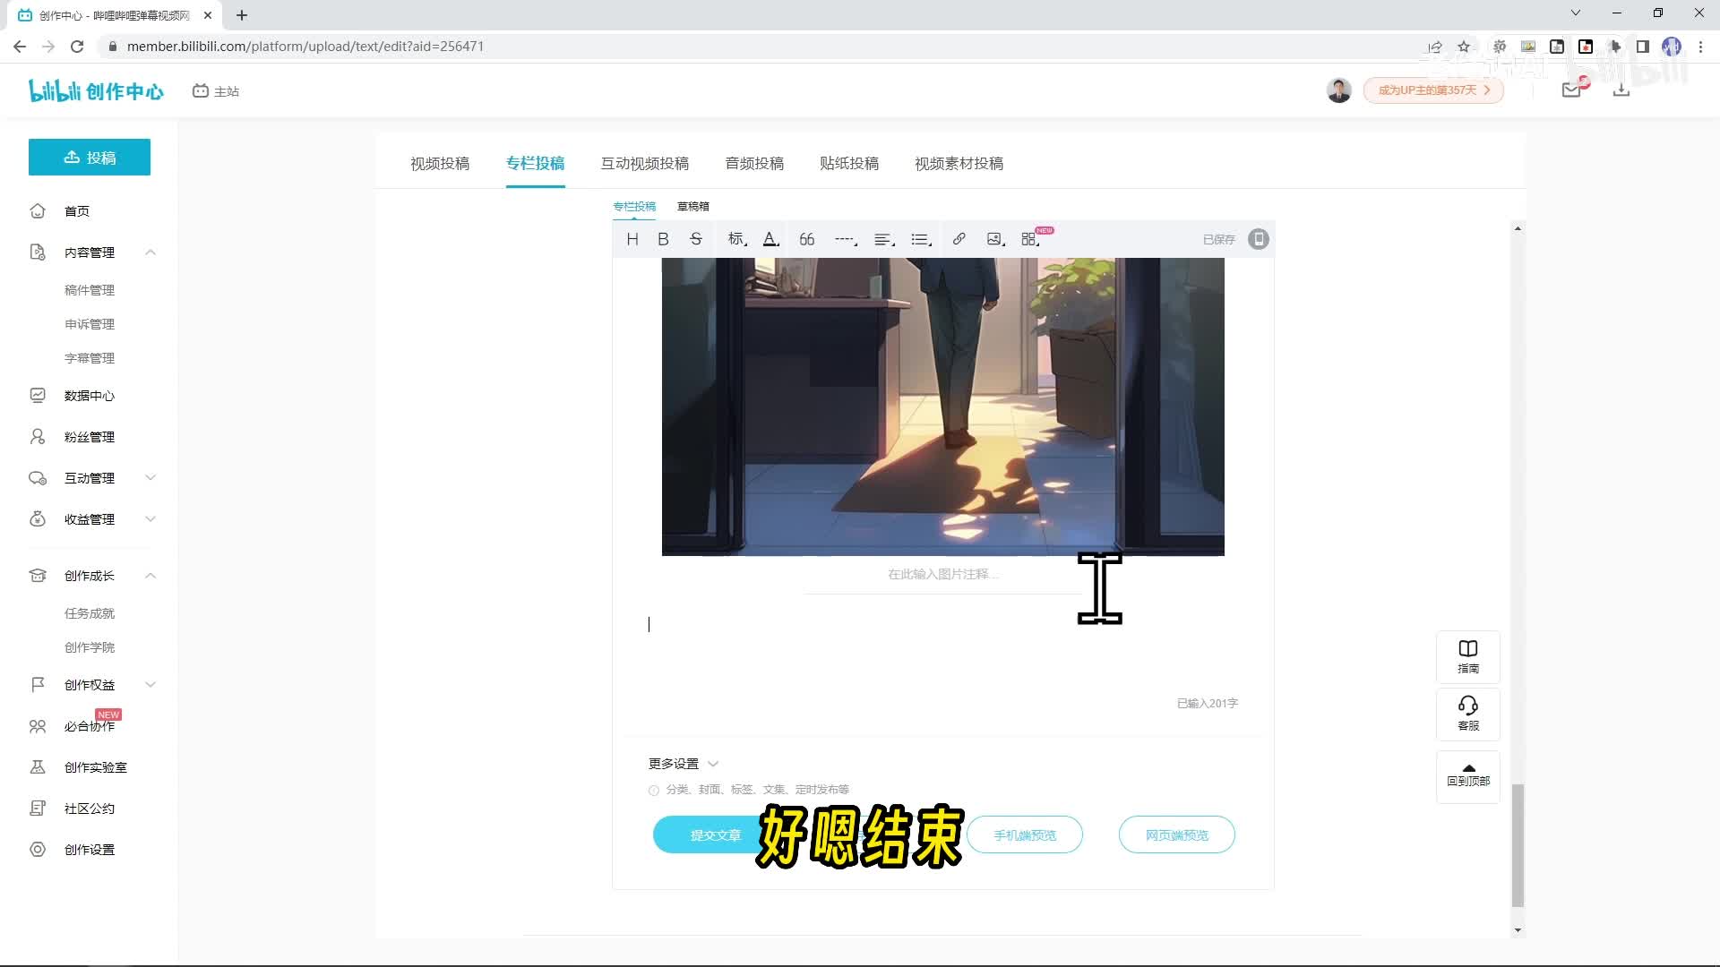Click the blue 投稿 upload button
Image resolution: width=1720 pixels, height=967 pixels.
[x=90, y=158]
